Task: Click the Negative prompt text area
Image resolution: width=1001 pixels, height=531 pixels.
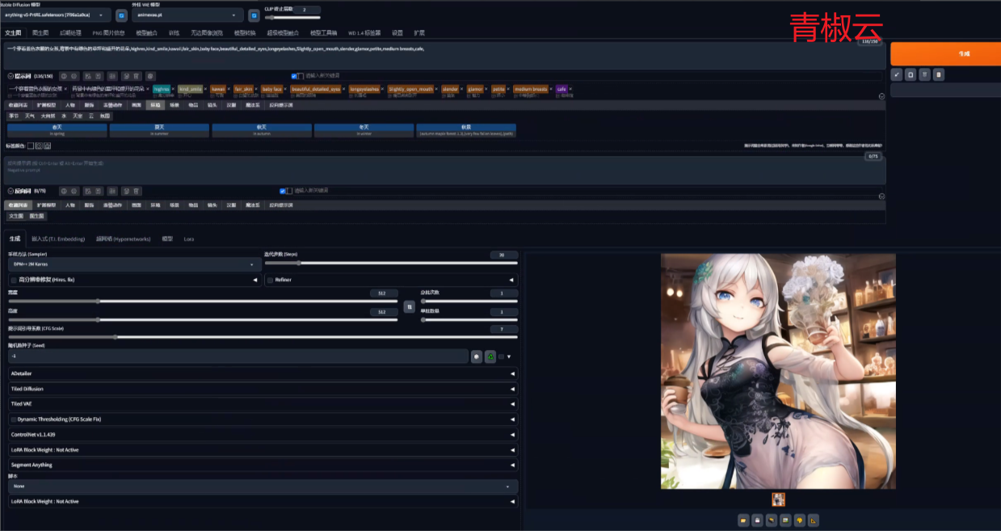Action: point(446,171)
